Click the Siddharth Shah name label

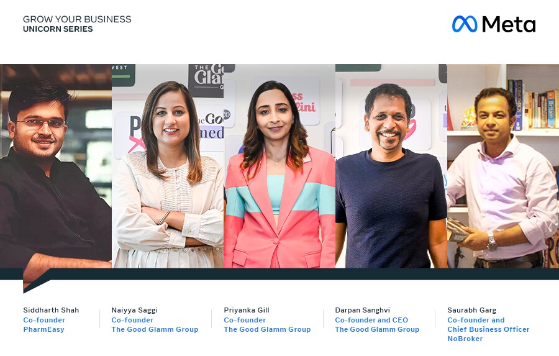(51, 310)
